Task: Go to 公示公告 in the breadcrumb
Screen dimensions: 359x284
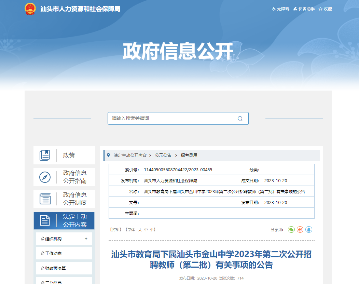Action: [163, 155]
